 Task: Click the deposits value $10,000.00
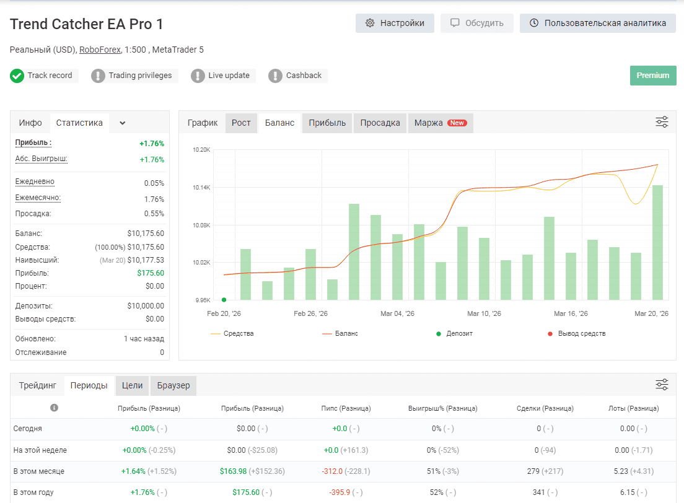click(146, 306)
